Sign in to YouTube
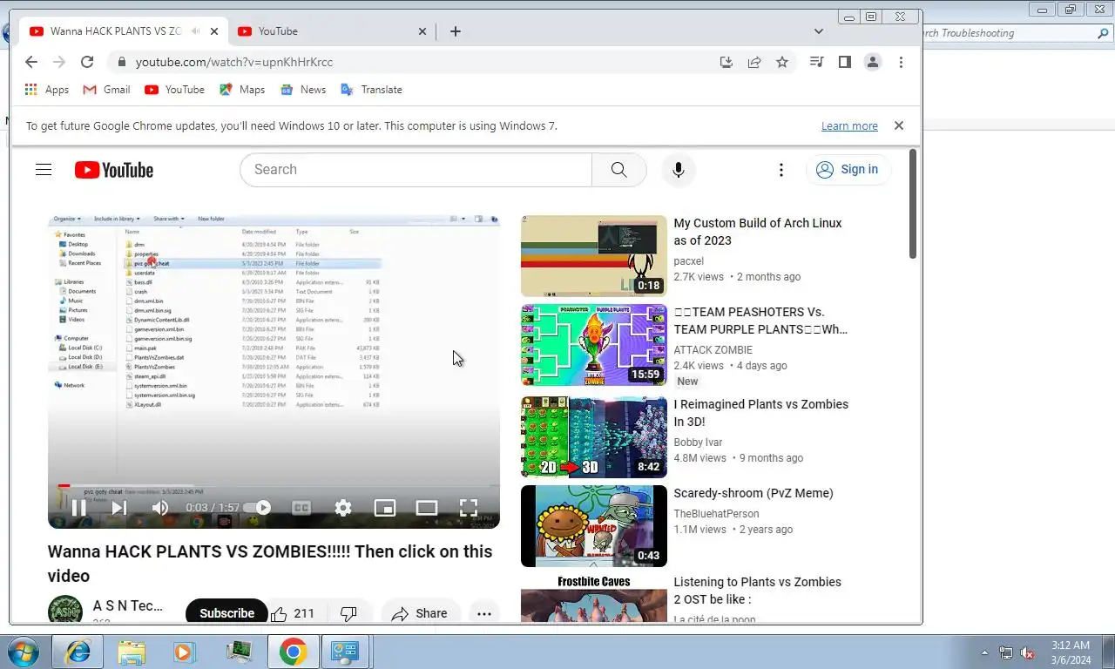This screenshot has height=669, width=1115. tap(848, 170)
